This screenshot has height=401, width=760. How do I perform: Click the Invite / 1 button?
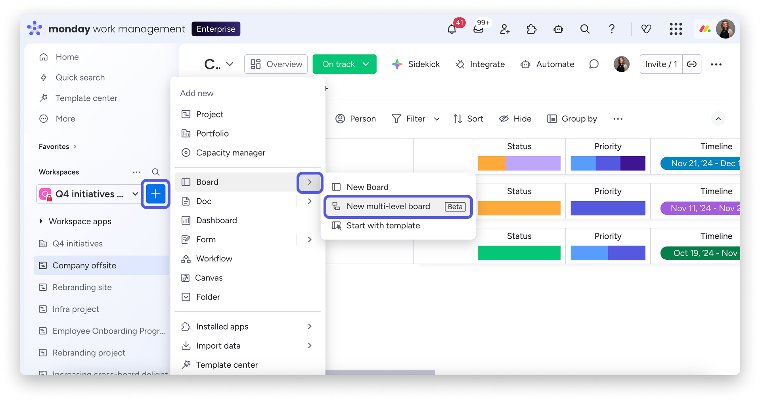click(660, 64)
